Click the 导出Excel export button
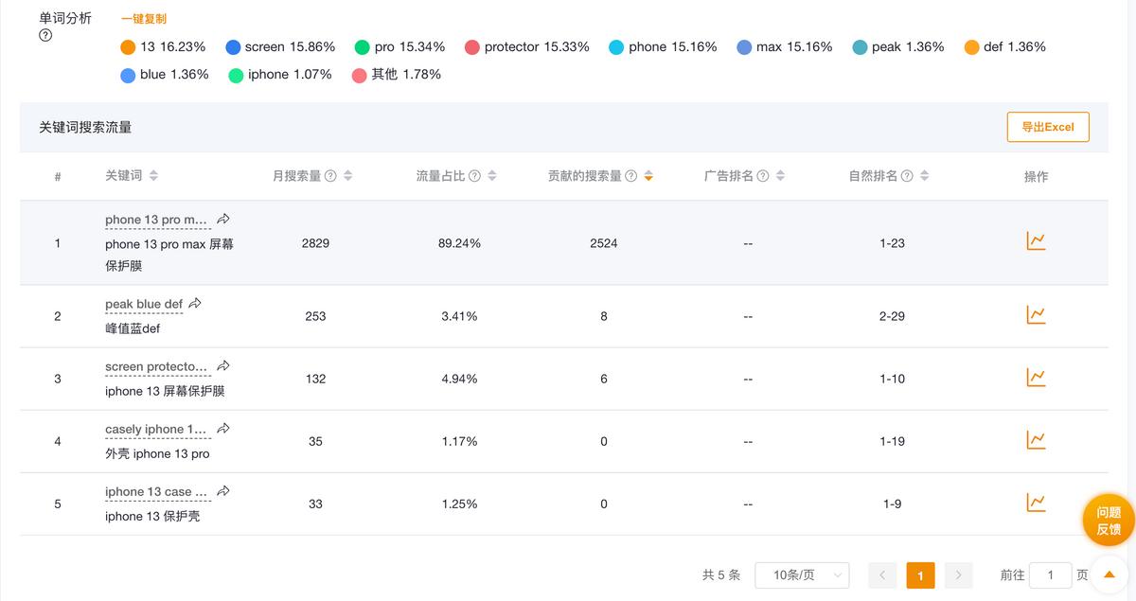 coord(1048,126)
